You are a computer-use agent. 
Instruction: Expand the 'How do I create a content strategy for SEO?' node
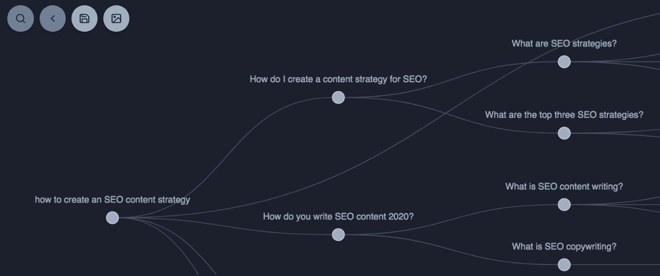point(338,97)
